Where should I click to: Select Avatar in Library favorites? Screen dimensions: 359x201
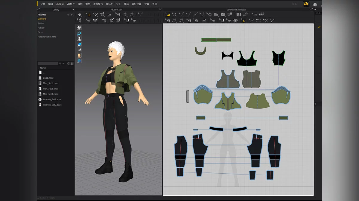(x=41, y=23)
